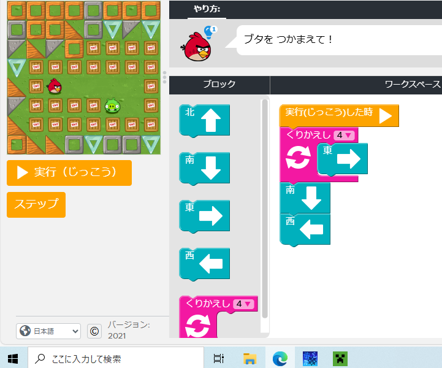Select the 西 left-arrow block in toolbox

(x=204, y=264)
